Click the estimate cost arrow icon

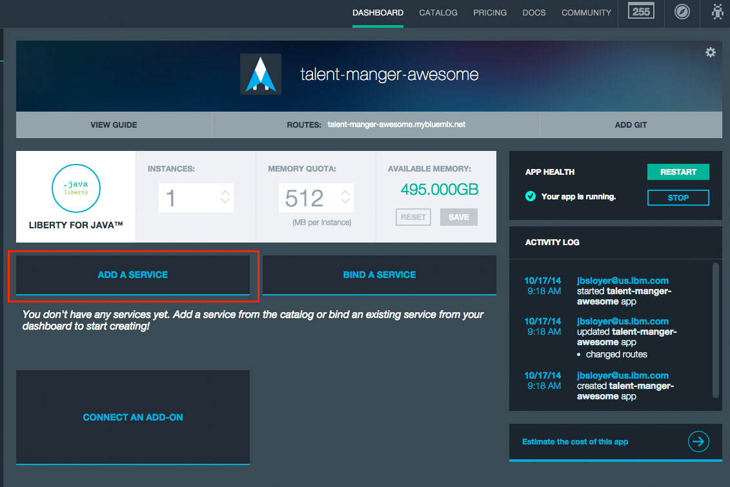pyautogui.click(x=698, y=441)
